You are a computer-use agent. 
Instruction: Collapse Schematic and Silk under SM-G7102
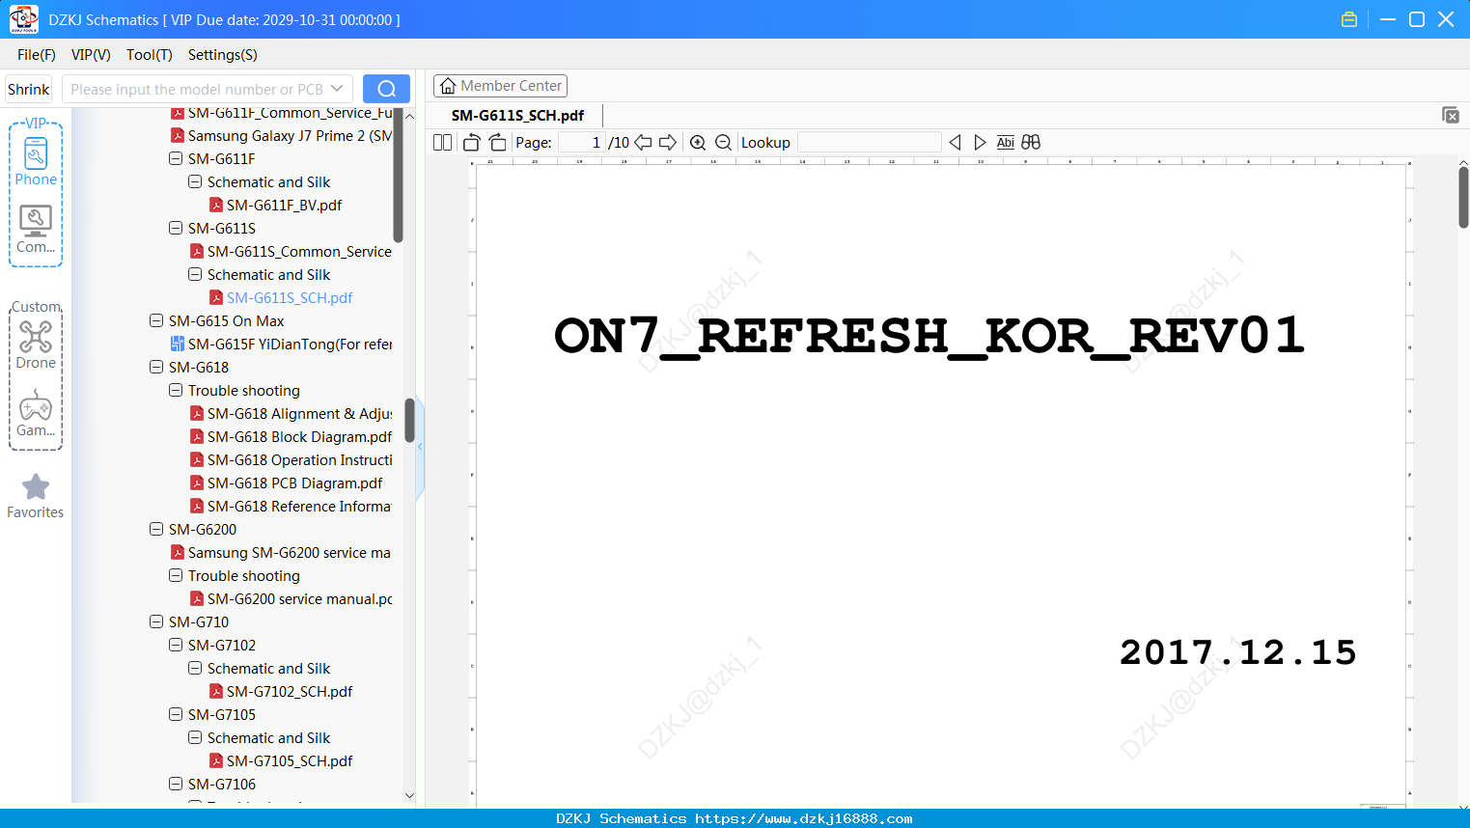[195, 669]
